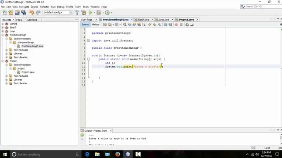Open the Tools menu
Viewport: 282px width, 158px height.
point(85,7)
